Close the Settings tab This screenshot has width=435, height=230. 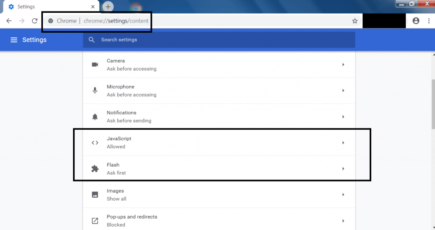(x=93, y=7)
